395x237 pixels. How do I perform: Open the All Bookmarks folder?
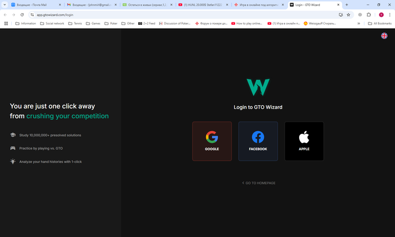click(380, 24)
